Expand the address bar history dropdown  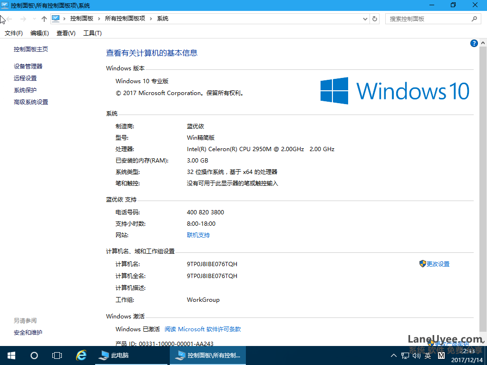coord(365,19)
